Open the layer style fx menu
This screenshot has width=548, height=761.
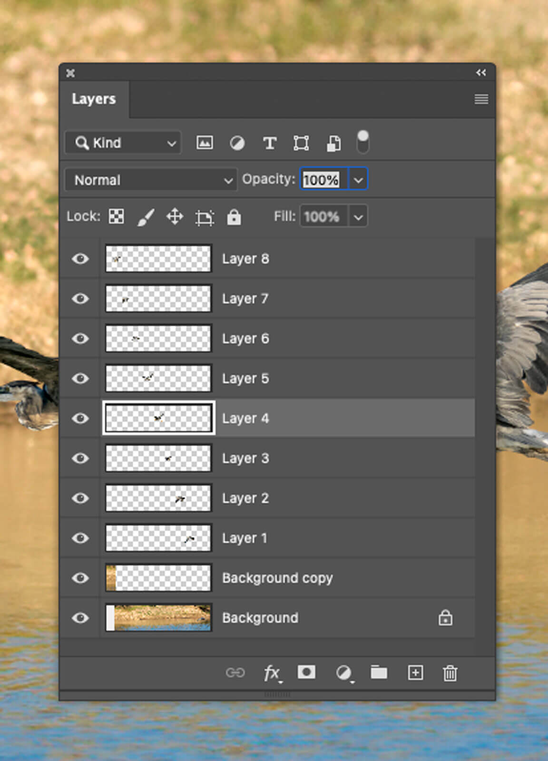[x=272, y=673]
